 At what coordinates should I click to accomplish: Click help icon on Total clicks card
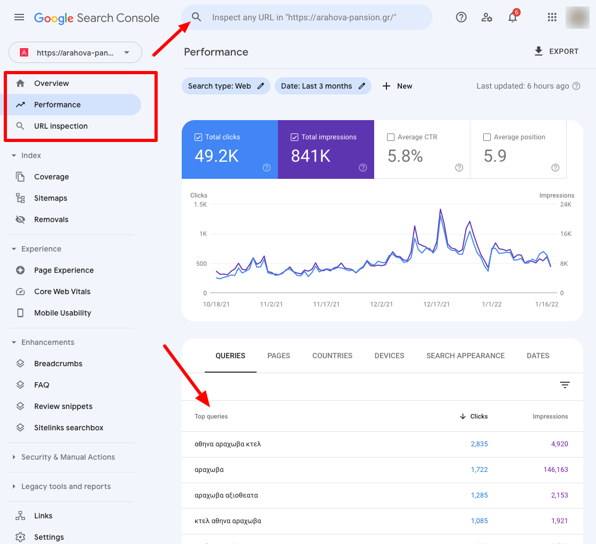click(267, 168)
